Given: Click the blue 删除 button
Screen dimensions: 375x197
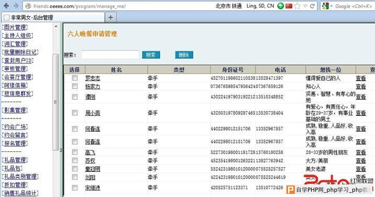Looking at the screenshot, I should click(x=184, y=55).
